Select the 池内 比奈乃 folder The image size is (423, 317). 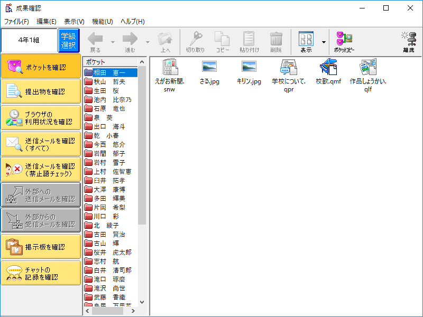(108, 100)
